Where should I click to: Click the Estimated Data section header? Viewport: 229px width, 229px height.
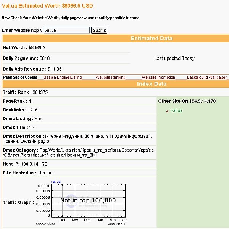point(152,38)
